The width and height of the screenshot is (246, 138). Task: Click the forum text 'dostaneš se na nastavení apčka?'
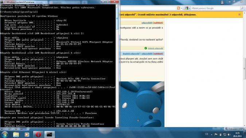pyautogui.click(x=146, y=40)
